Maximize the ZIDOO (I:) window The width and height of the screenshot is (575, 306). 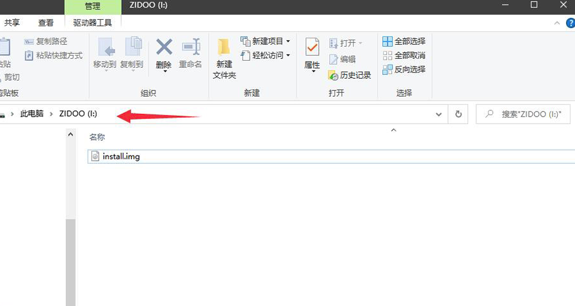pyautogui.click(x=534, y=4)
